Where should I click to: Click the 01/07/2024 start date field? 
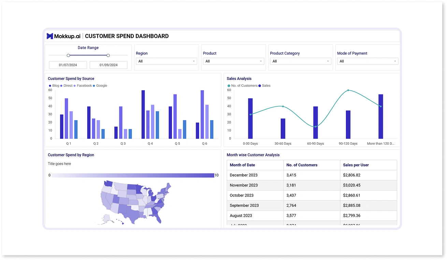68,65
